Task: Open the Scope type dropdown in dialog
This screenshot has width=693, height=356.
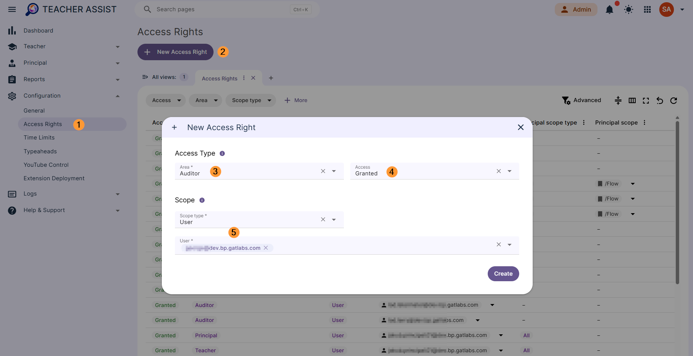Action: click(334, 220)
